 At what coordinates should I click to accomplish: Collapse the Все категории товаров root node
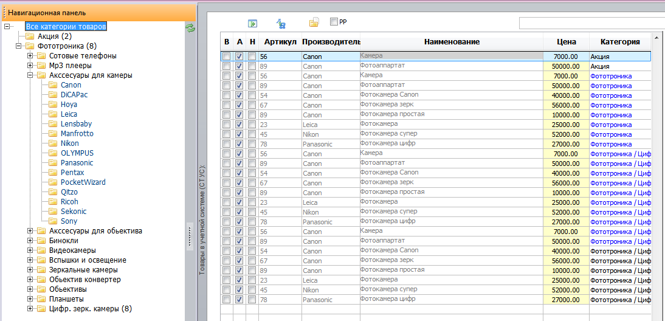[6, 27]
